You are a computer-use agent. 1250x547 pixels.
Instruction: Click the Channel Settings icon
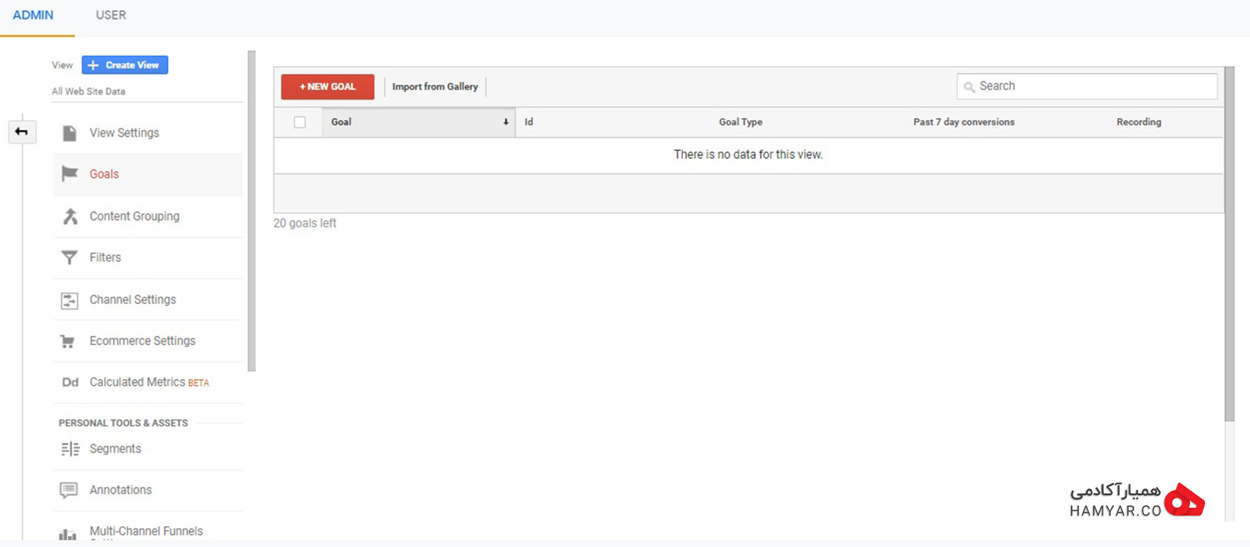click(x=69, y=300)
